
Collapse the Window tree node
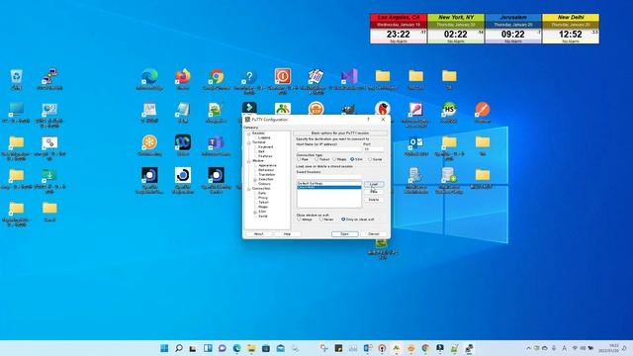pyautogui.click(x=248, y=161)
